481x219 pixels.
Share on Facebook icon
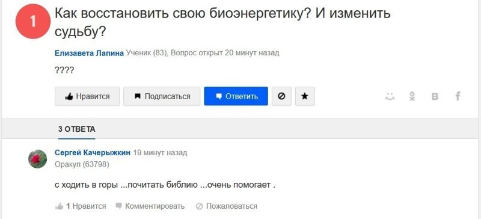pyautogui.click(x=458, y=96)
